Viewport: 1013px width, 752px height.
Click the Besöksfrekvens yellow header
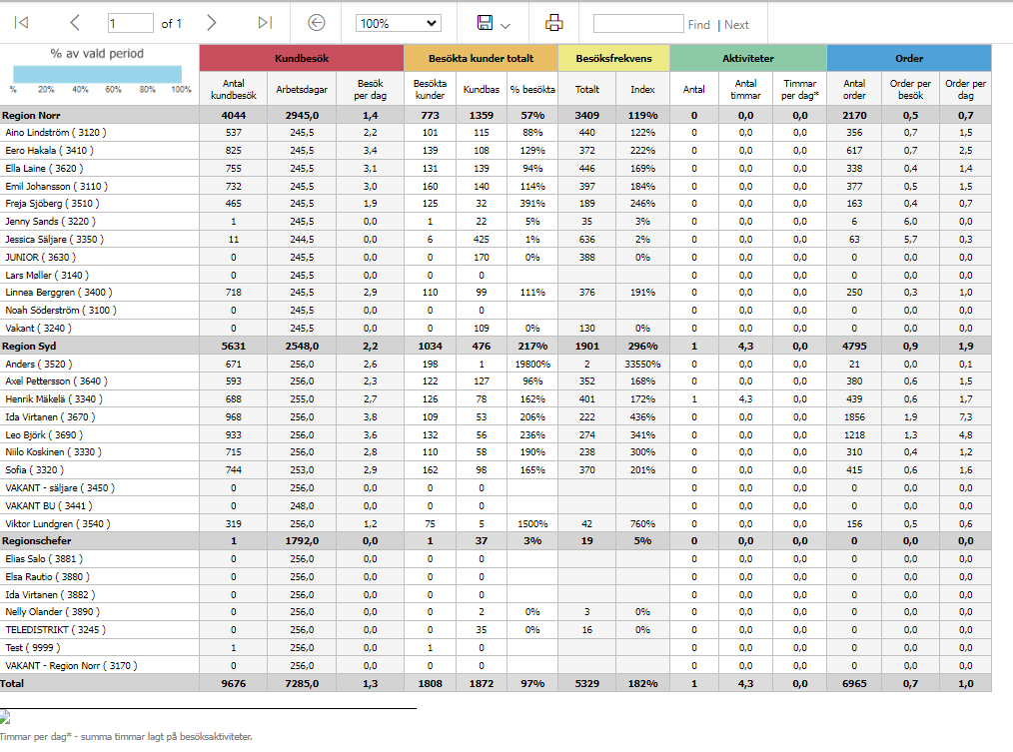tap(613, 58)
